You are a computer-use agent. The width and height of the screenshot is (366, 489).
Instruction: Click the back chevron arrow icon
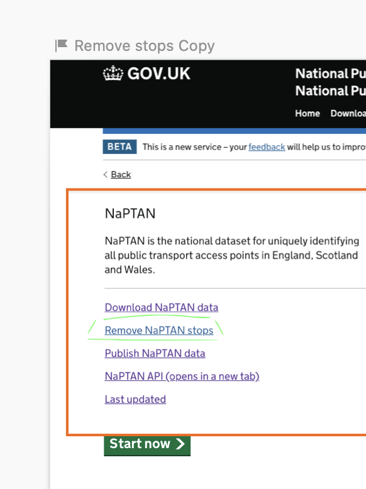(x=106, y=174)
